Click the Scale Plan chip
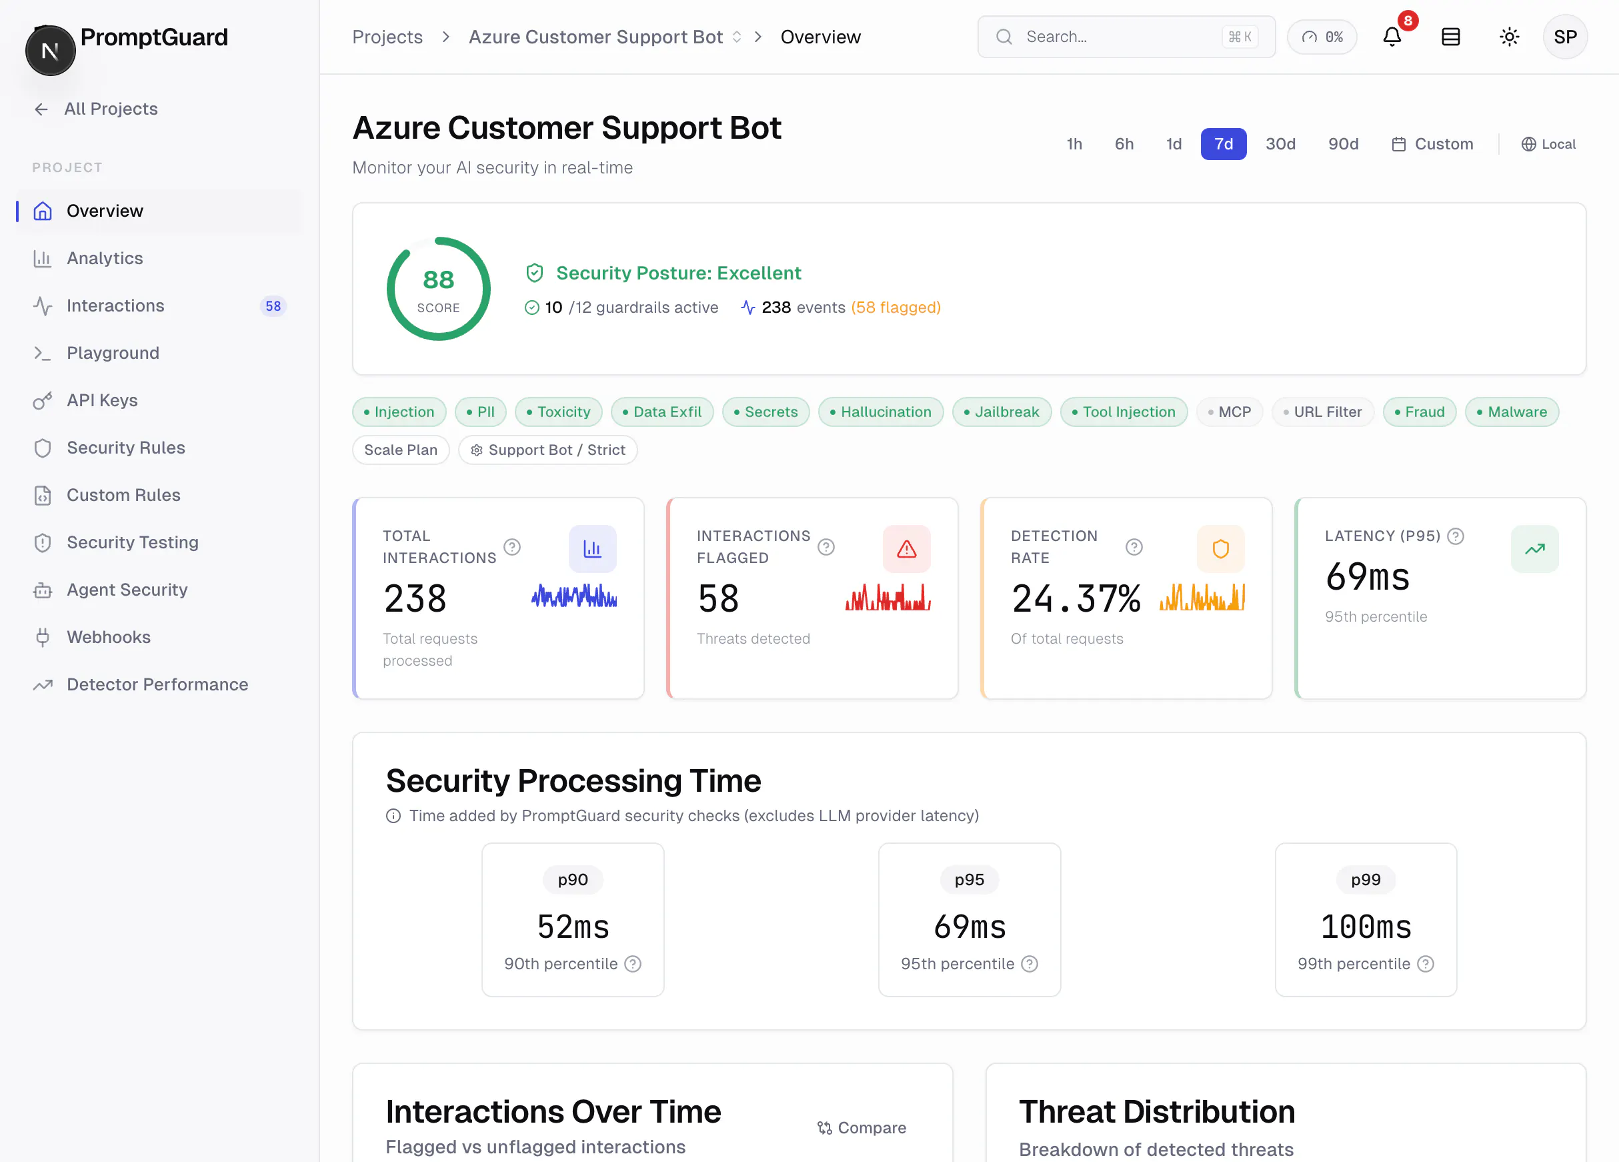The width and height of the screenshot is (1619, 1162). click(x=401, y=450)
